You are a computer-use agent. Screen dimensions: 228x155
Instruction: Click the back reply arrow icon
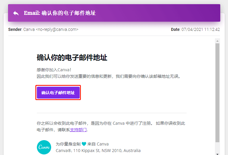[x=16, y=13]
